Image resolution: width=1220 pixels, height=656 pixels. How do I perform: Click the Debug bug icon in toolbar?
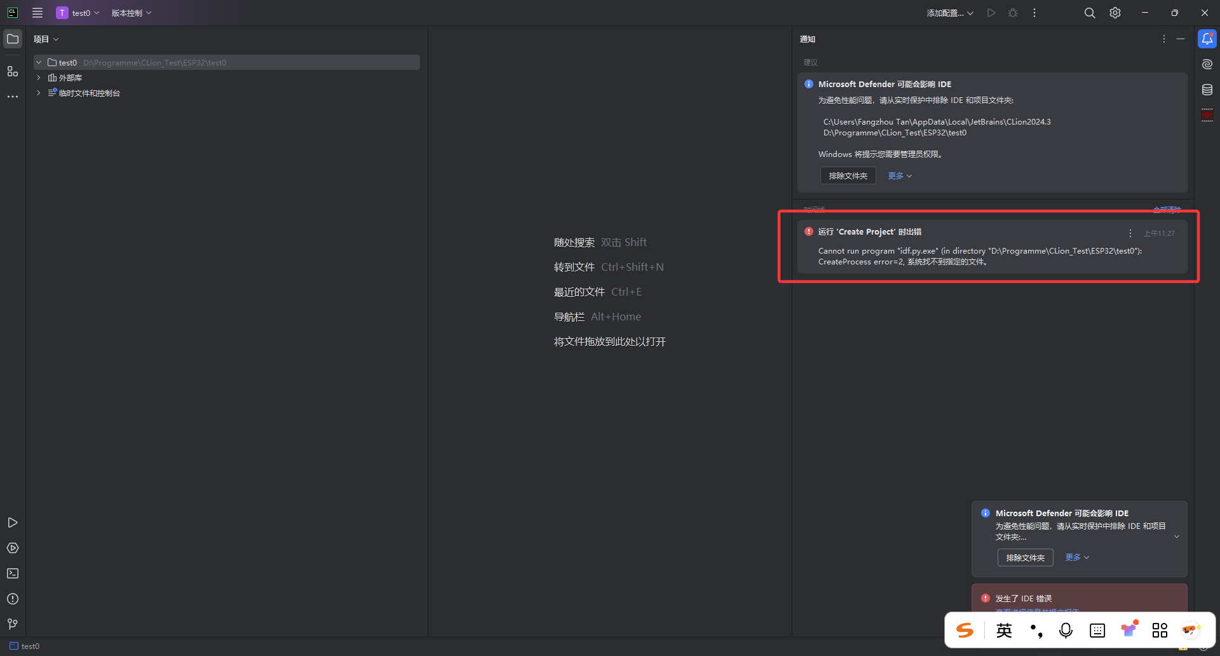click(x=1013, y=13)
